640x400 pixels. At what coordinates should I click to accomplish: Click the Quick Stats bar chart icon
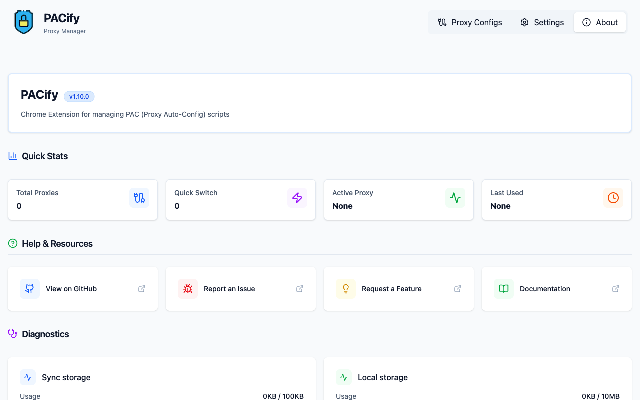13,156
